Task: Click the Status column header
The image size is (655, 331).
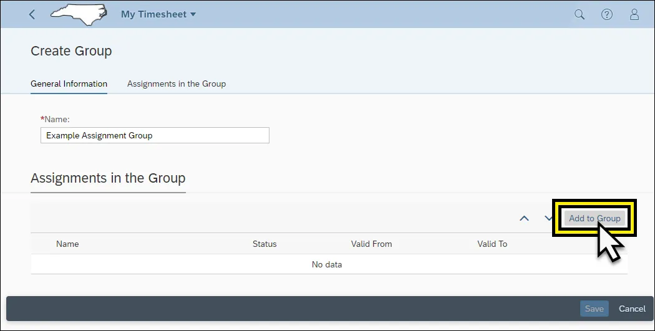Action: (264, 244)
